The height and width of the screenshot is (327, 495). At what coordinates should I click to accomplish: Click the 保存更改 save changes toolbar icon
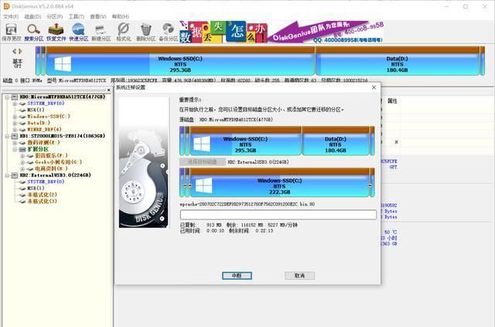[12, 32]
